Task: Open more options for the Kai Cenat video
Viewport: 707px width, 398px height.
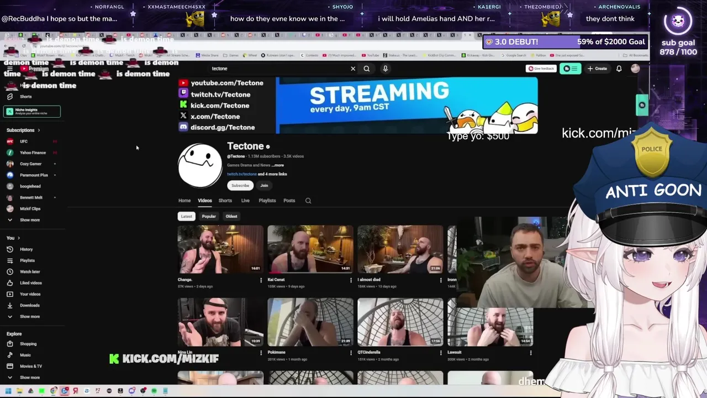Action: coord(351,280)
